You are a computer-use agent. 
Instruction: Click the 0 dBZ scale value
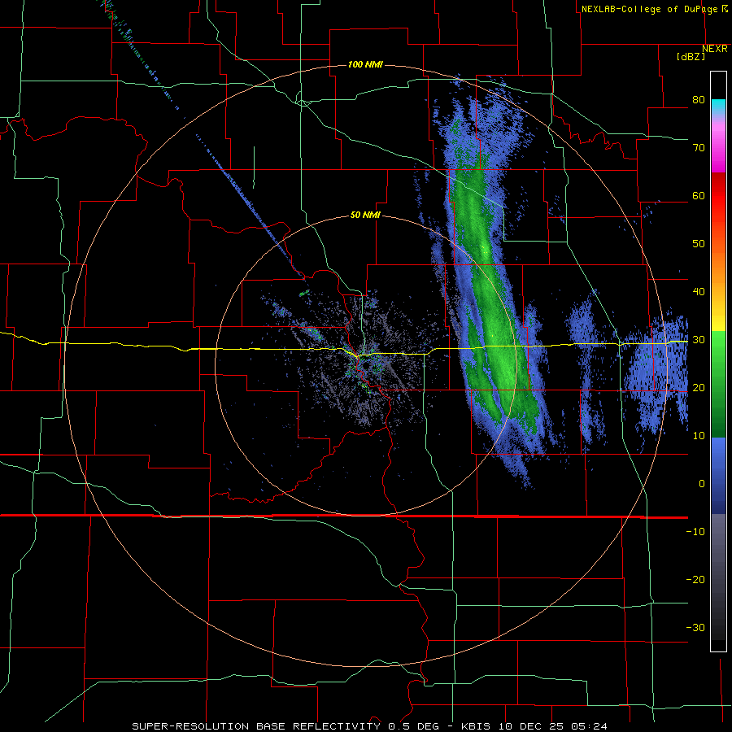coord(702,484)
